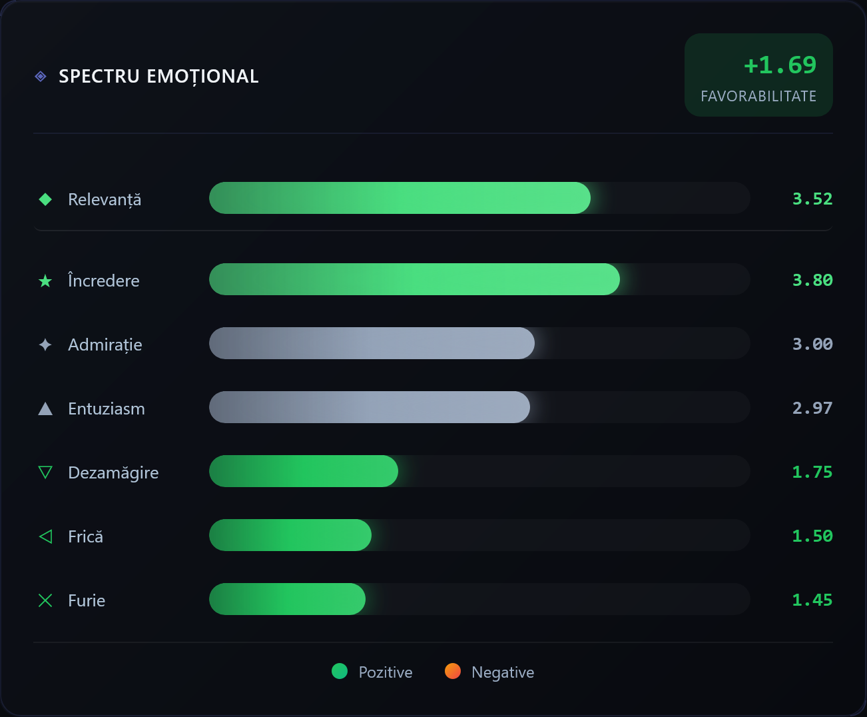Screen dimensions: 867x717
Task: Click the Negative legend label
Action: tap(503, 672)
